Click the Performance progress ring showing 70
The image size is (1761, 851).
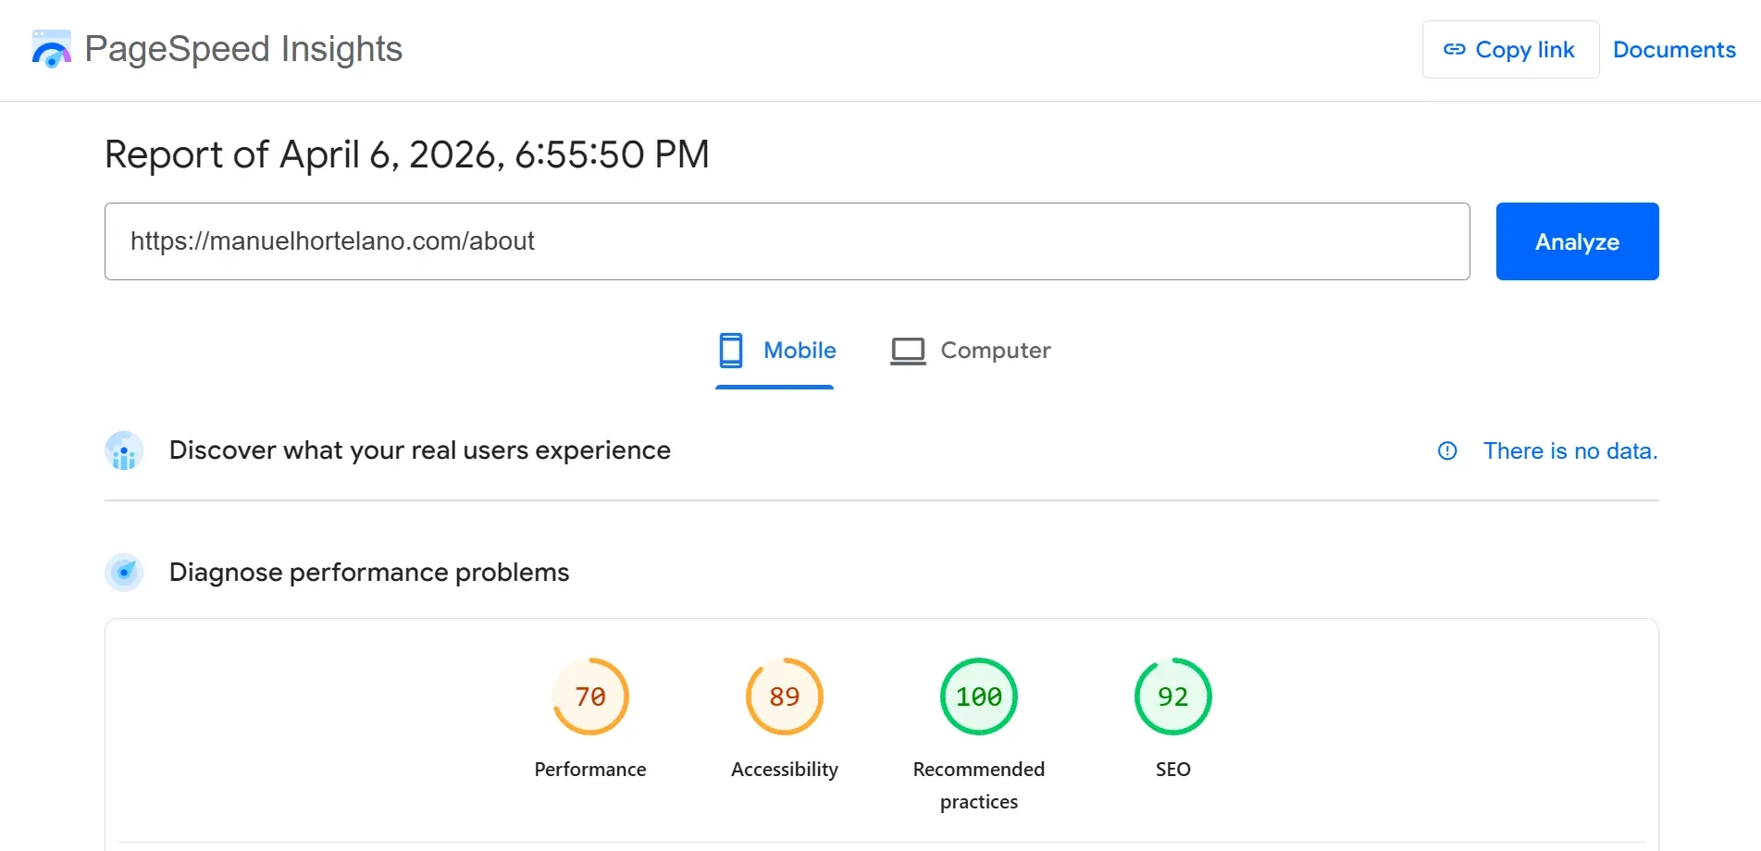pos(589,696)
